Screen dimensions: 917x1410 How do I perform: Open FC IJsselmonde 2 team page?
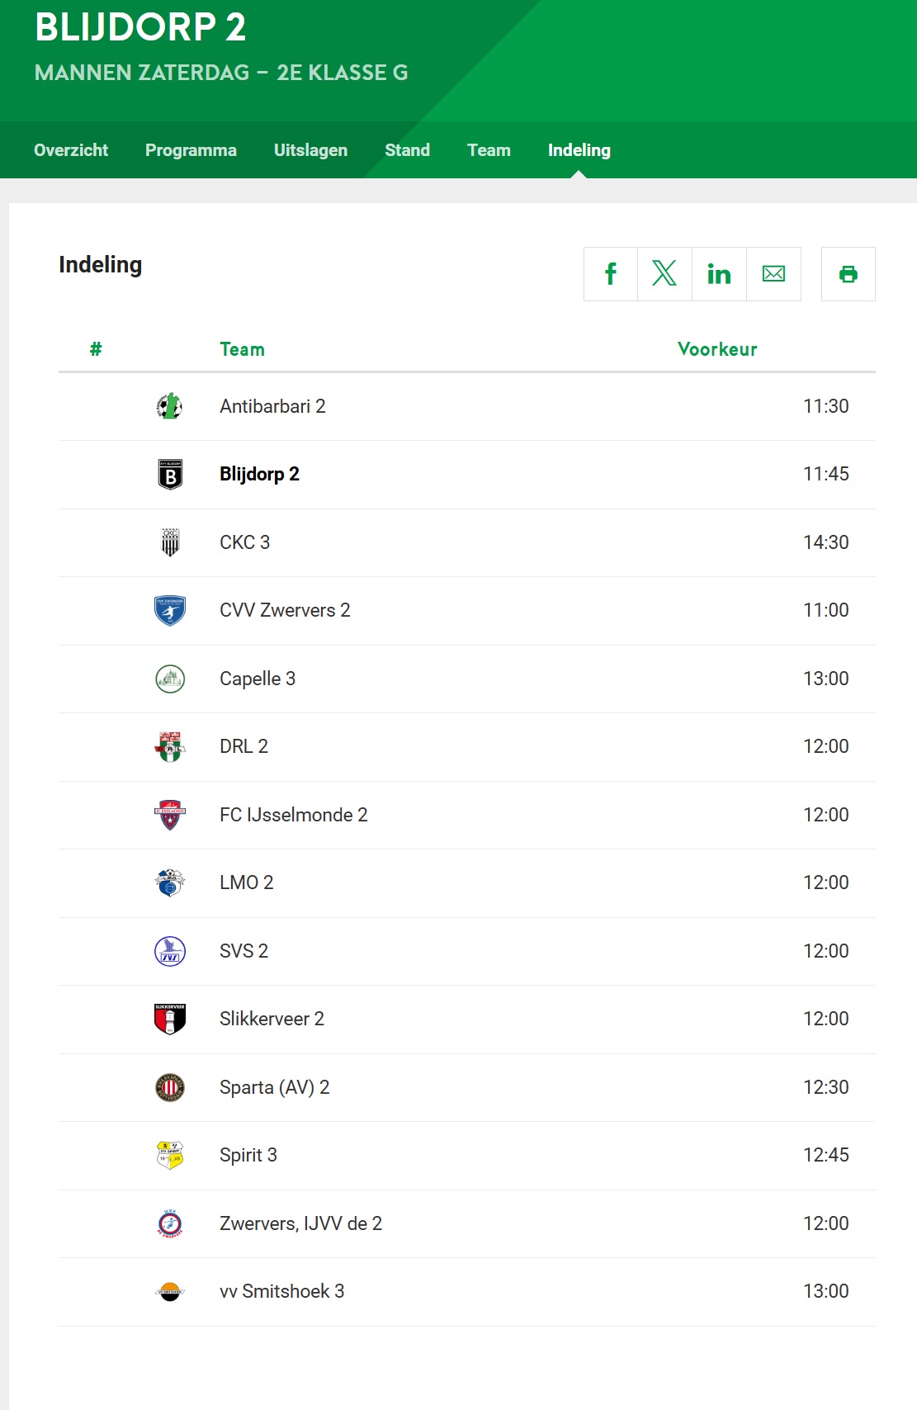[x=294, y=815]
